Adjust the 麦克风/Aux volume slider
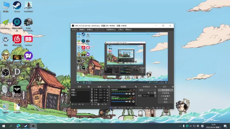 click(x=120, y=101)
